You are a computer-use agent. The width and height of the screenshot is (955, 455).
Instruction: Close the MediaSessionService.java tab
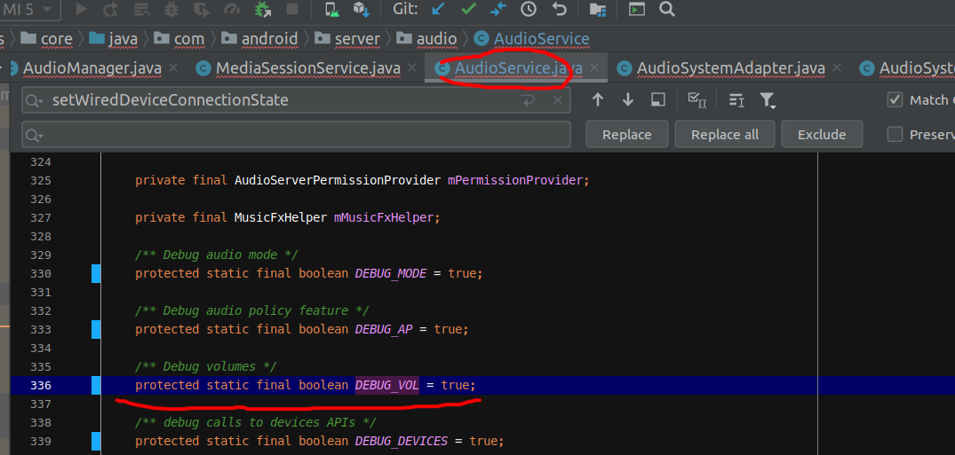[412, 67]
